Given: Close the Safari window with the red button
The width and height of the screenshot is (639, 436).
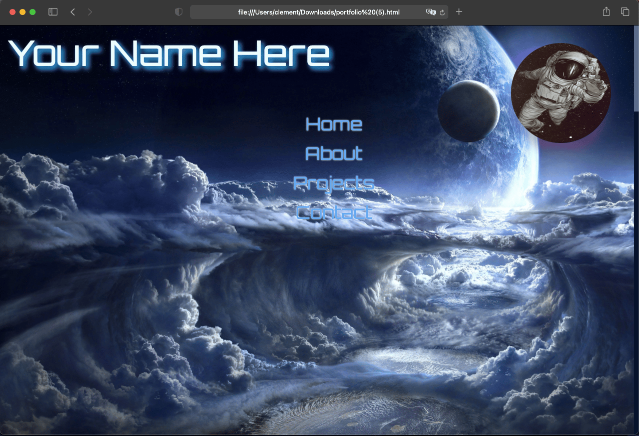Looking at the screenshot, I should pos(13,12).
